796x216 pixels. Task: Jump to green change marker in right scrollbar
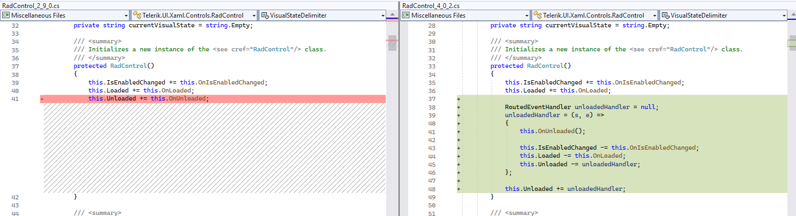point(792,43)
